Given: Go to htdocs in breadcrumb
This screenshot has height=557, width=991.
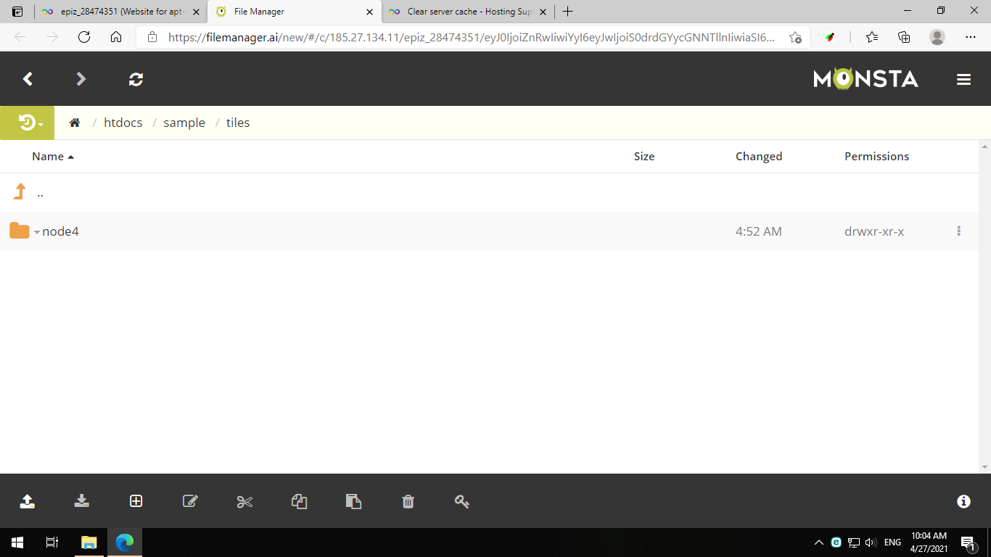Looking at the screenshot, I should click(123, 123).
